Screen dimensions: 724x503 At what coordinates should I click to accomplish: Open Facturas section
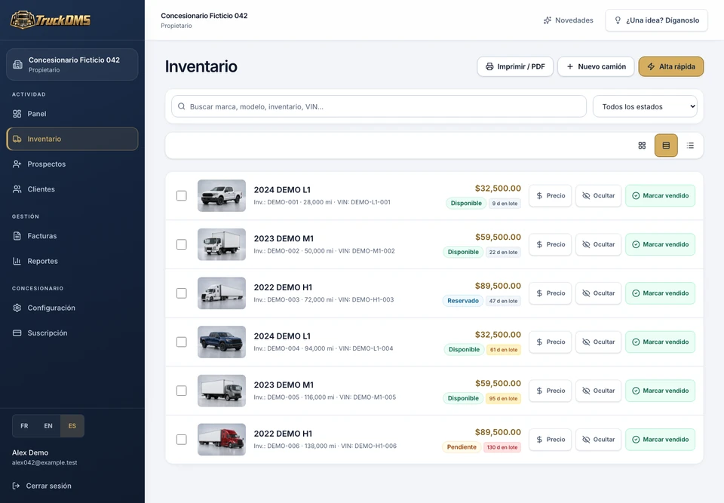(72, 236)
